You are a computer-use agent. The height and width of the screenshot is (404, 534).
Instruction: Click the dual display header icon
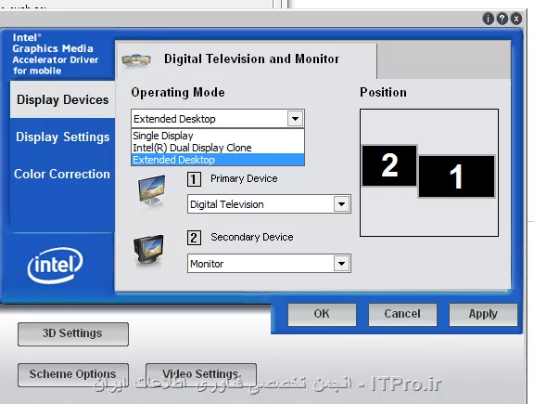[x=136, y=60]
